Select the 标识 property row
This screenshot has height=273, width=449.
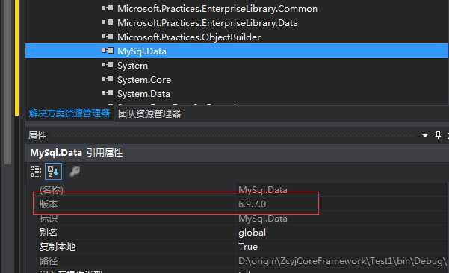click(241, 219)
